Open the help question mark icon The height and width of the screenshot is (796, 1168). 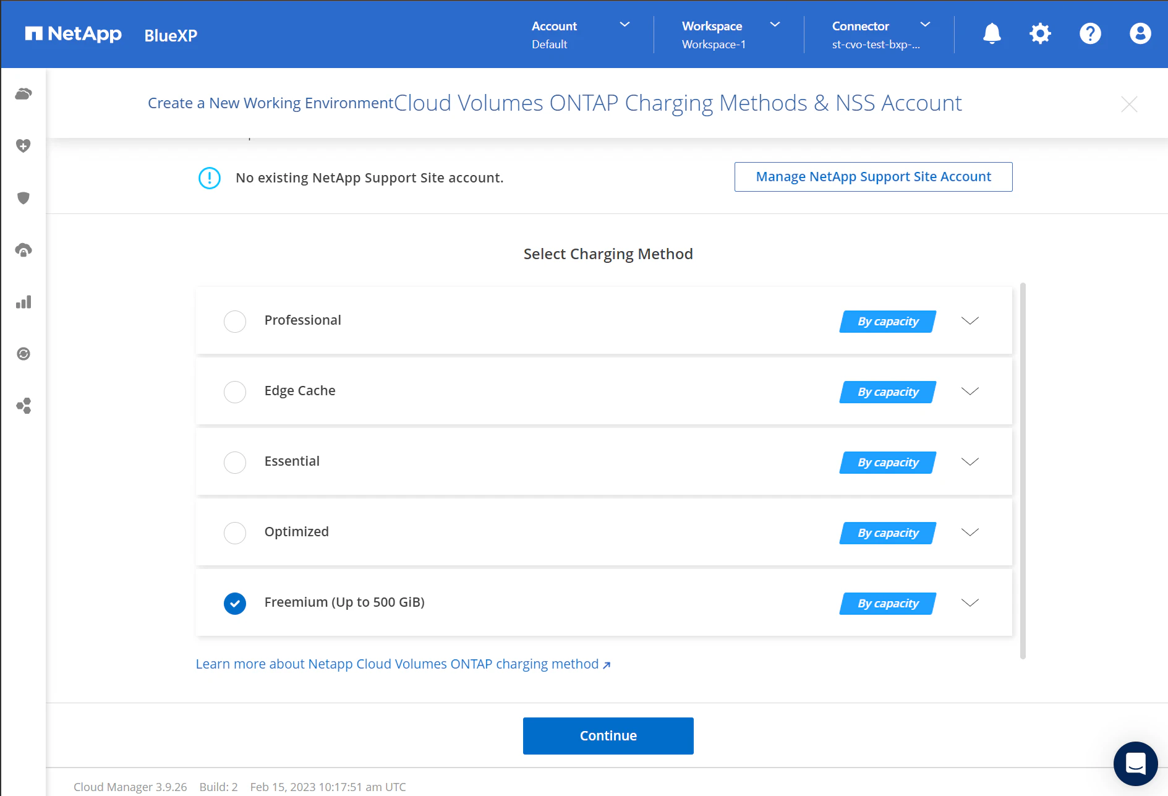tap(1090, 33)
